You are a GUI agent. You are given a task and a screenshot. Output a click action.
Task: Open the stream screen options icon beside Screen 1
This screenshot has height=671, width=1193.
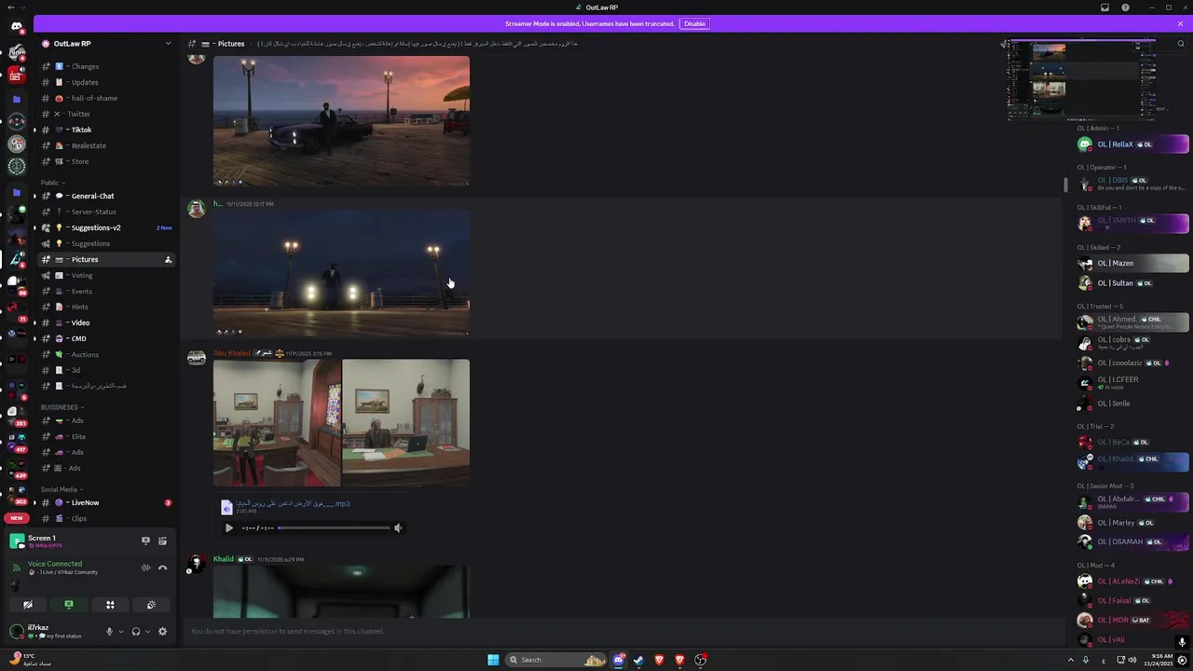(x=145, y=541)
